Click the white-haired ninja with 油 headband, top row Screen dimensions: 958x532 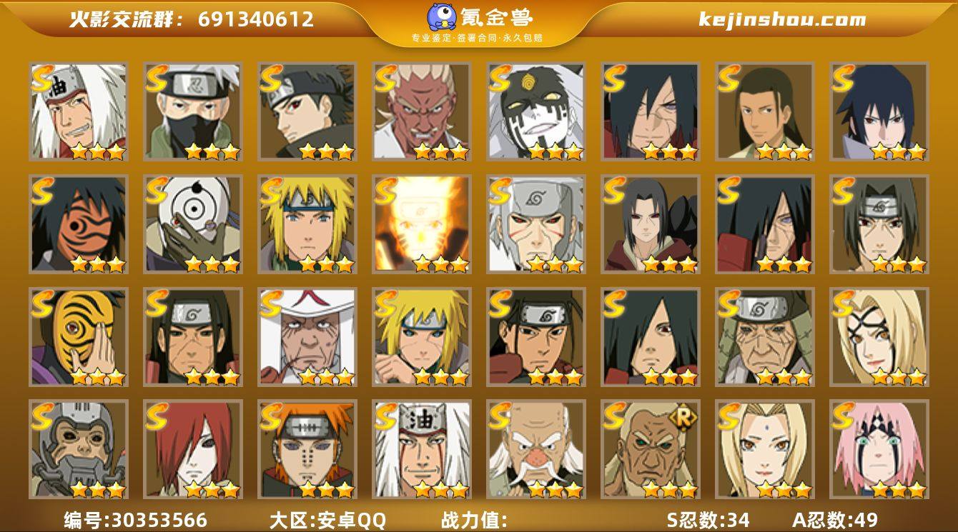[x=79, y=111]
